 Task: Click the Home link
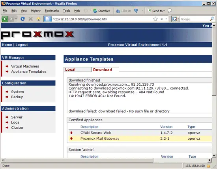pyautogui.click(x=7, y=45)
